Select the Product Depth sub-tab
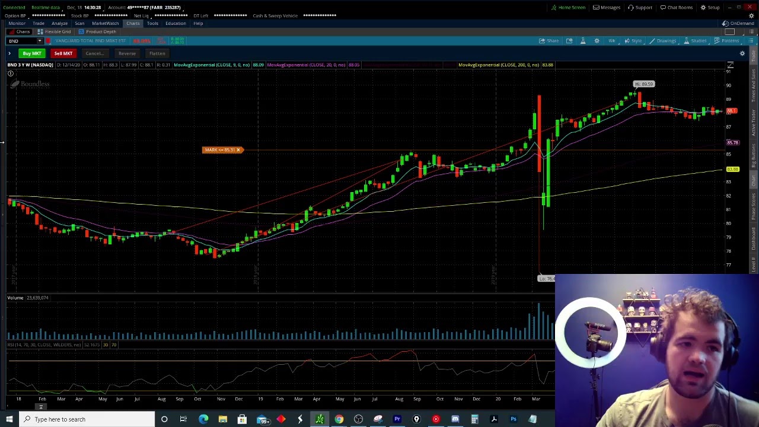 [x=97, y=31]
